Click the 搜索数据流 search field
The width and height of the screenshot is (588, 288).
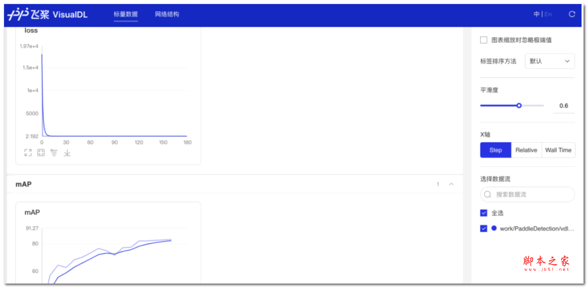tap(528, 194)
